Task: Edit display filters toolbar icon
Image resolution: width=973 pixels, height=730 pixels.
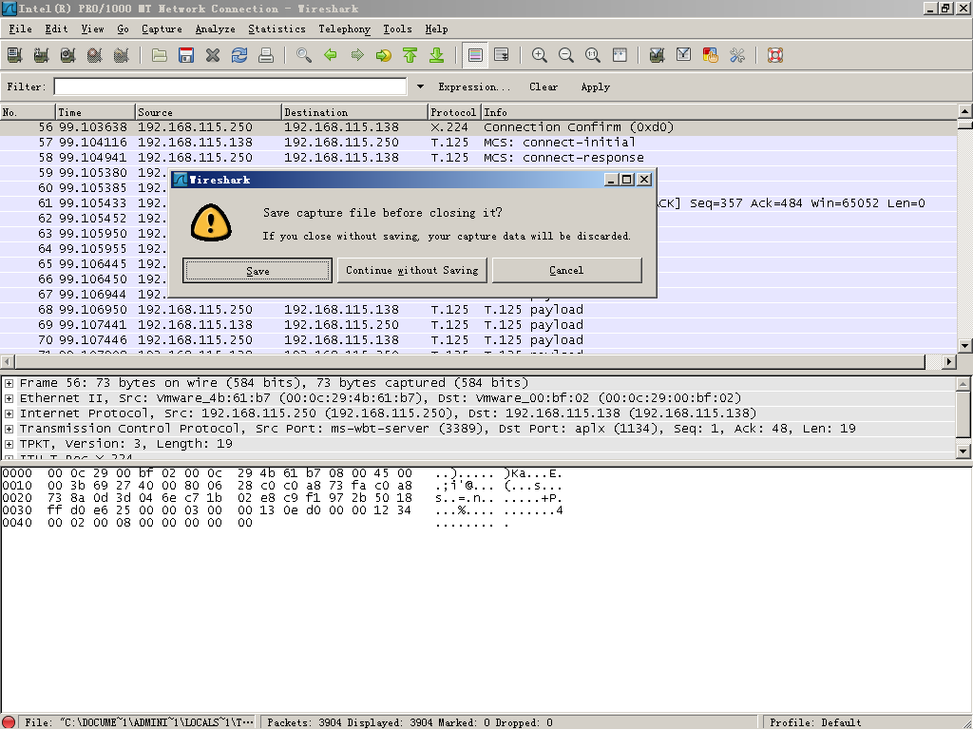Action: click(684, 55)
